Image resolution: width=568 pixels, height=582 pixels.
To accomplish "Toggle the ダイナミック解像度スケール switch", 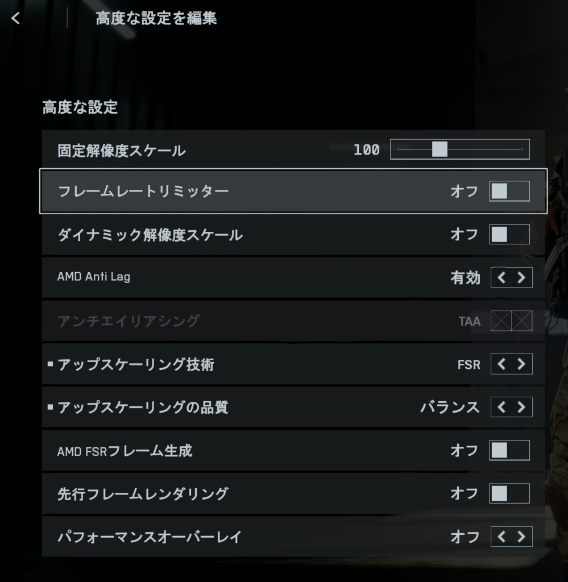I will tap(509, 234).
